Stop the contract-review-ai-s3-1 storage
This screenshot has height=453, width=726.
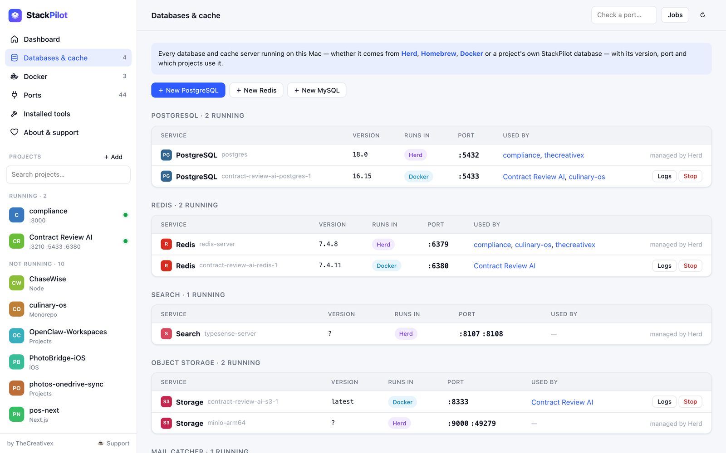(690, 402)
